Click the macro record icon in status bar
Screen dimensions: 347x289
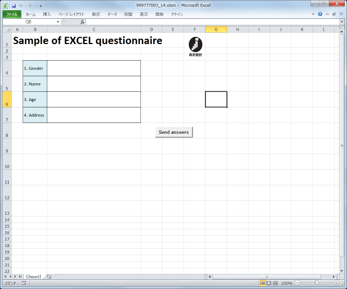click(24, 283)
